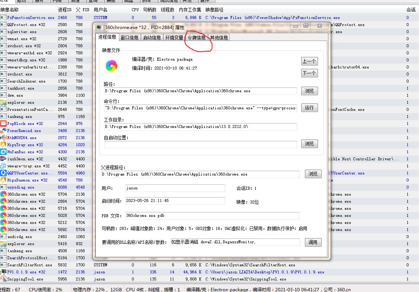
Task: Click the HipsDaemon.exe flame icon
Action: click(x=3, y=180)
